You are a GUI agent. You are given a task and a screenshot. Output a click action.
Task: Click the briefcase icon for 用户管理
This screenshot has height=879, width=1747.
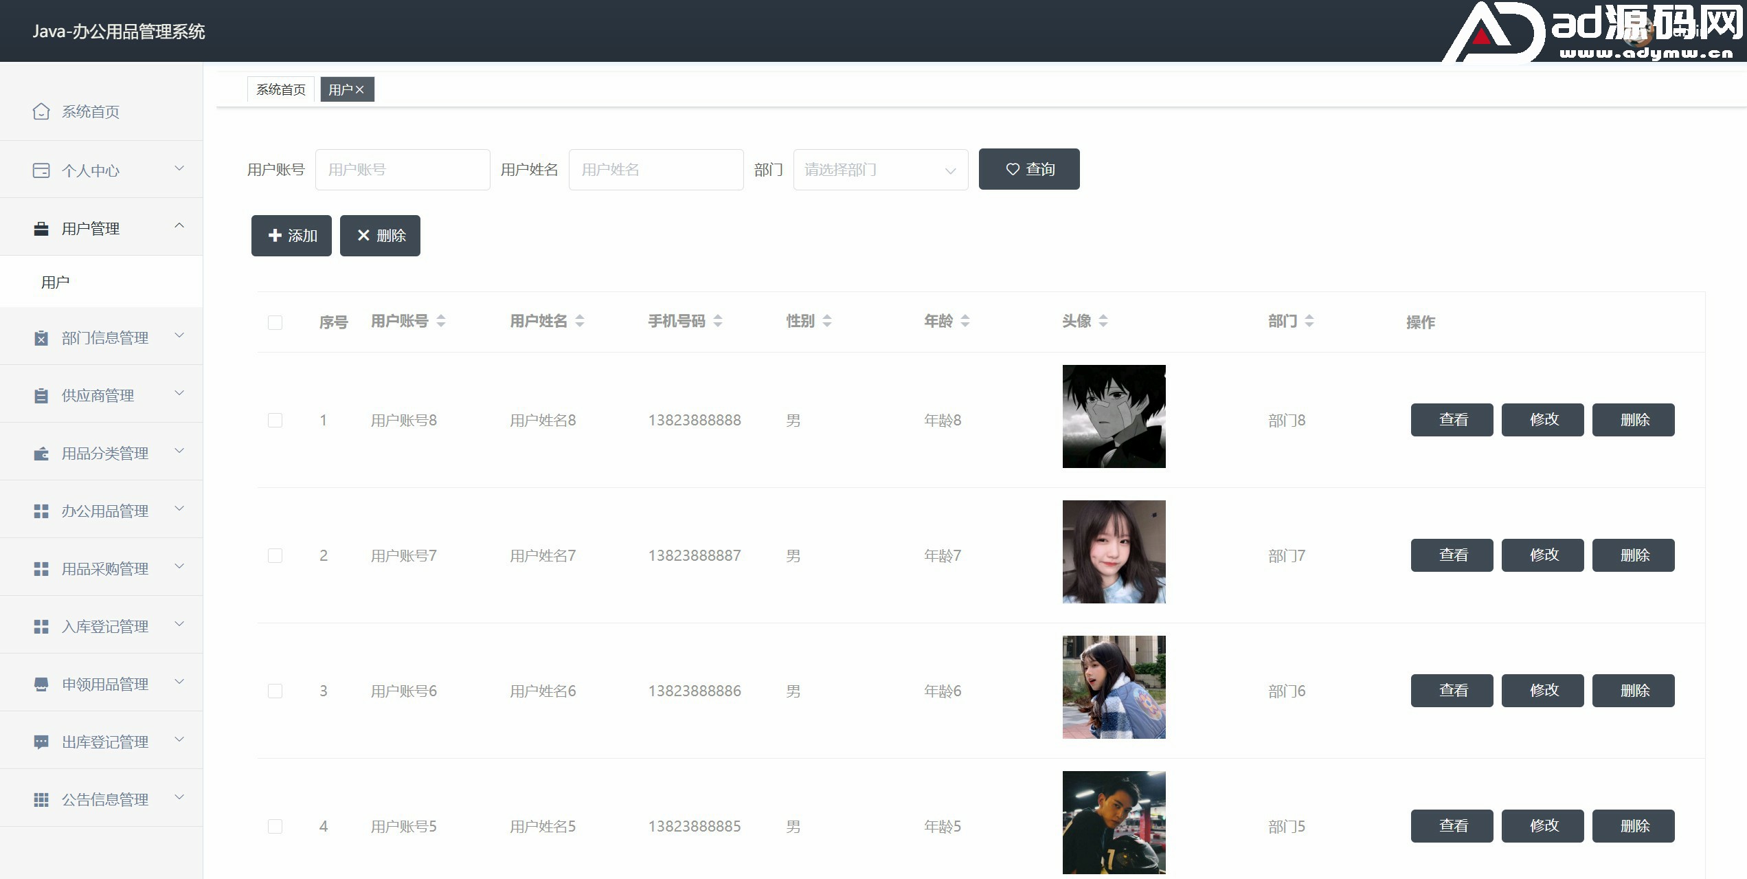pos(41,229)
